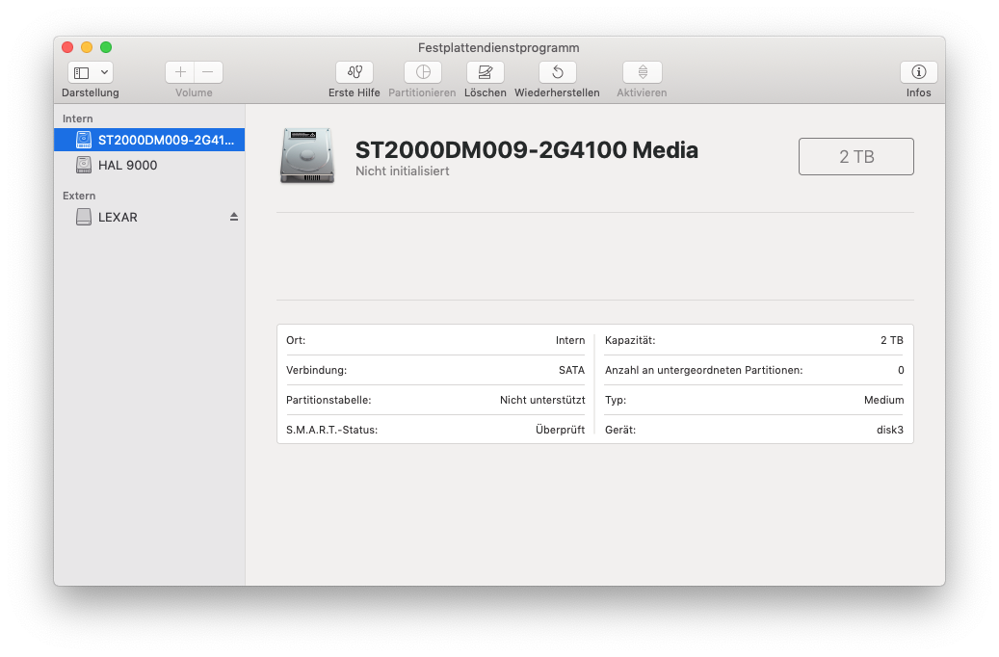Viewport: 999px width, 657px height.
Task: Eject the LEXAR external drive
Action: pos(233,218)
